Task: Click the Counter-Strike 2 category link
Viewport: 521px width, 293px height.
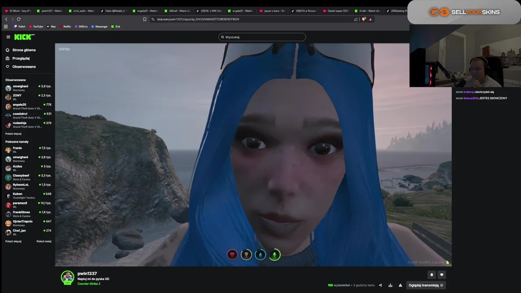Action: click(x=89, y=284)
